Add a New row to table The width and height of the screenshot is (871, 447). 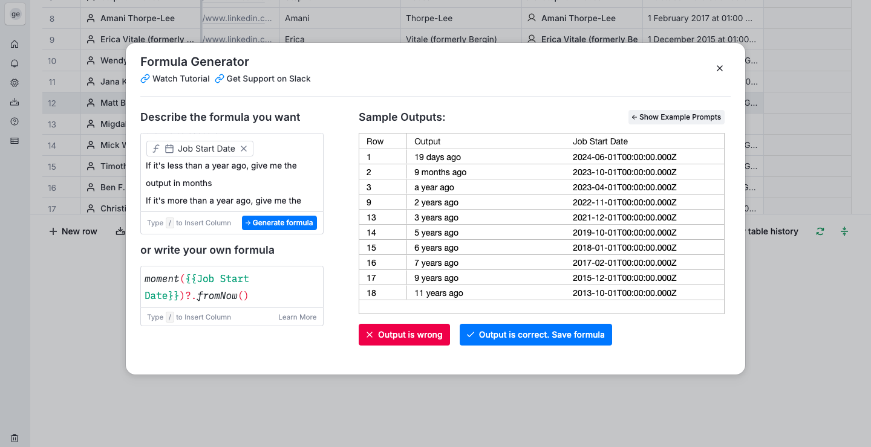tap(73, 231)
